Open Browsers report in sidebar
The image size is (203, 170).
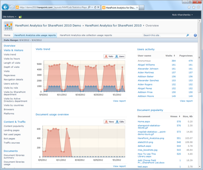(9, 109)
